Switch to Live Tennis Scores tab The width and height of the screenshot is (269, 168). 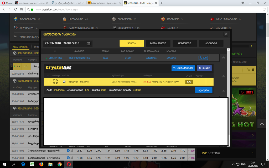point(32,3)
